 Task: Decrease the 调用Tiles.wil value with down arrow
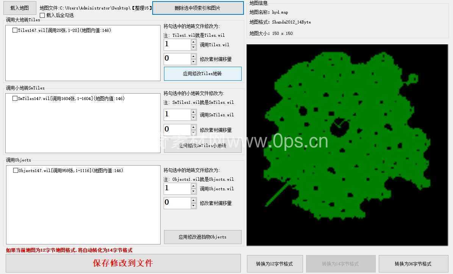[x=194, y=47]
